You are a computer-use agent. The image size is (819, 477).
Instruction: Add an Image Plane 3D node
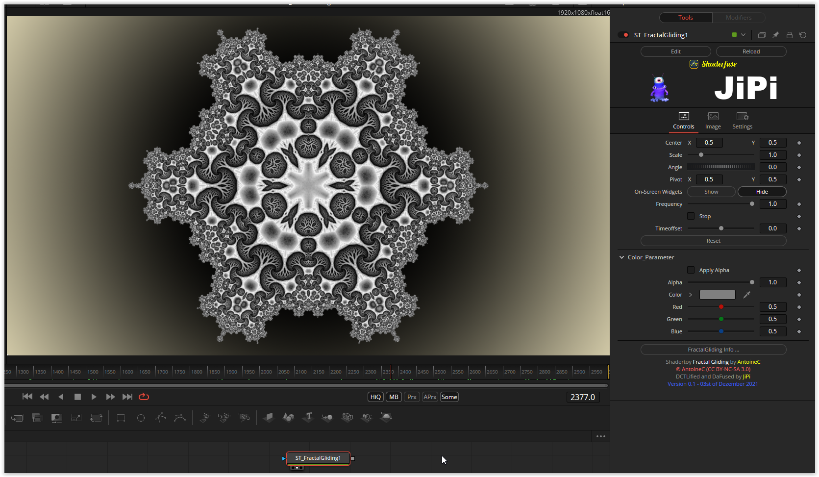pyautogui.click(x=269, y=417)
